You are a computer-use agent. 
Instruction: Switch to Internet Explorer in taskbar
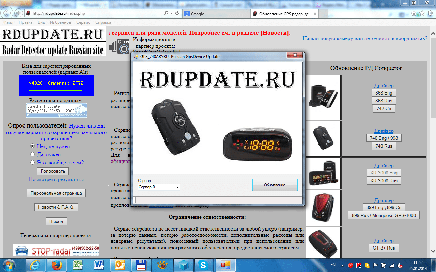[35, 265]
